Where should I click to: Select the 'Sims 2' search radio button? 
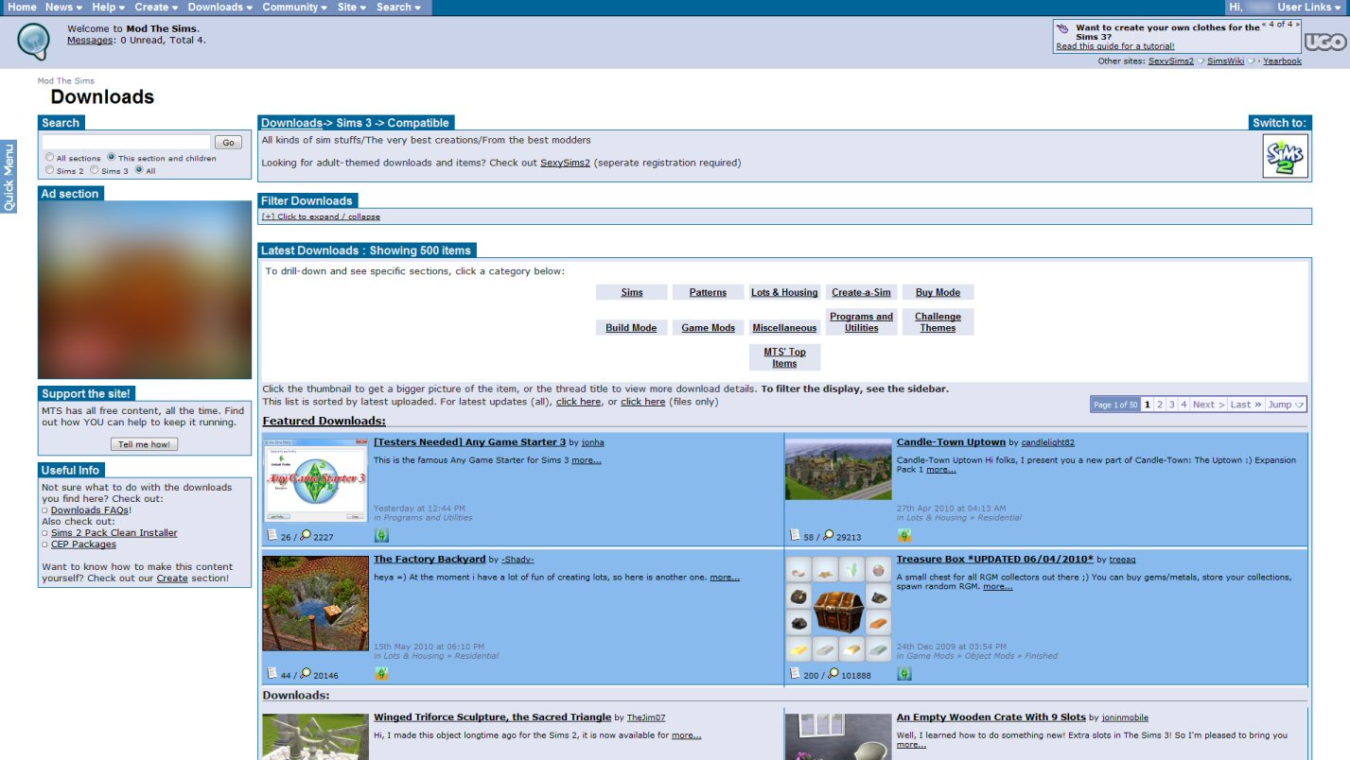49,170
